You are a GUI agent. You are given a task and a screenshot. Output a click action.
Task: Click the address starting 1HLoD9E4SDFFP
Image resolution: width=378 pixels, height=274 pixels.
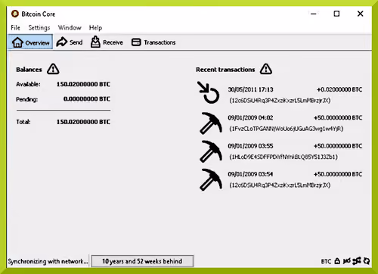tap(283, 157)
